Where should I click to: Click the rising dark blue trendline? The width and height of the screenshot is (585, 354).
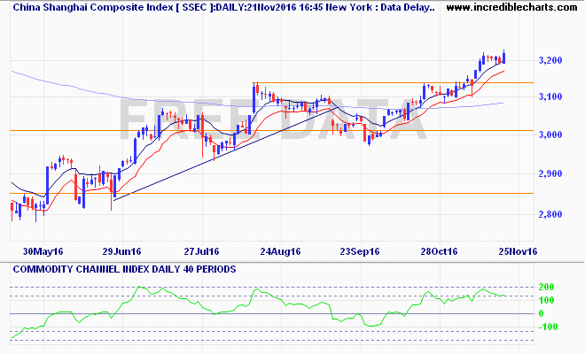(226, 154)
